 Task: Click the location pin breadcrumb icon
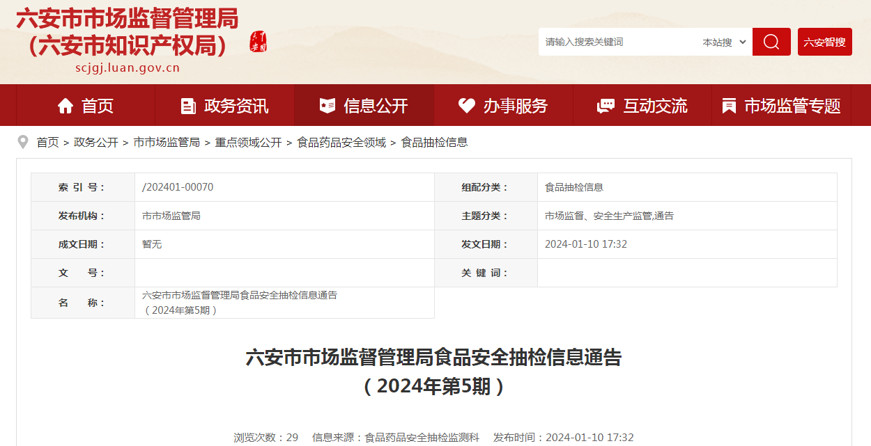coord(23,142)
